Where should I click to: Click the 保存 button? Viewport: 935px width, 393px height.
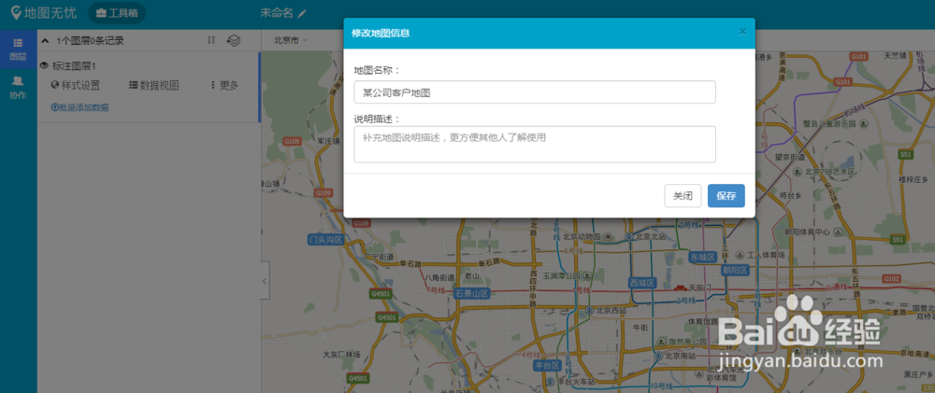(726, 196)
